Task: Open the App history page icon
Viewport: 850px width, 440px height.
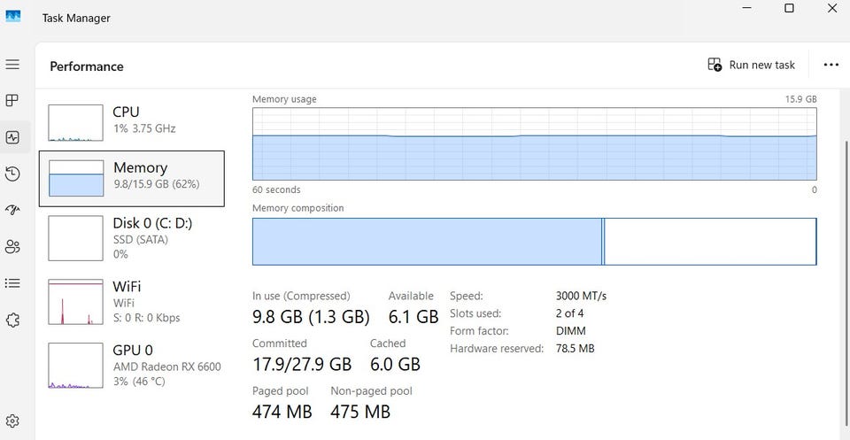Action: coord(12,174)
